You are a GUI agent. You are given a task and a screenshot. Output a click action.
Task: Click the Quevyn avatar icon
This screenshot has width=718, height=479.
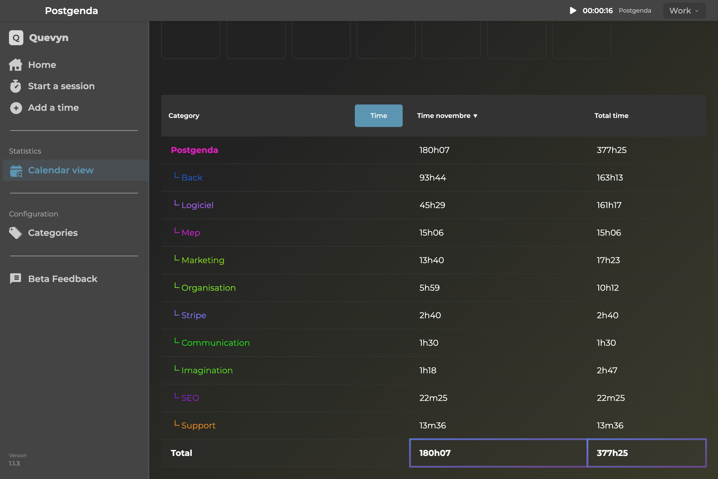point(16,38)
